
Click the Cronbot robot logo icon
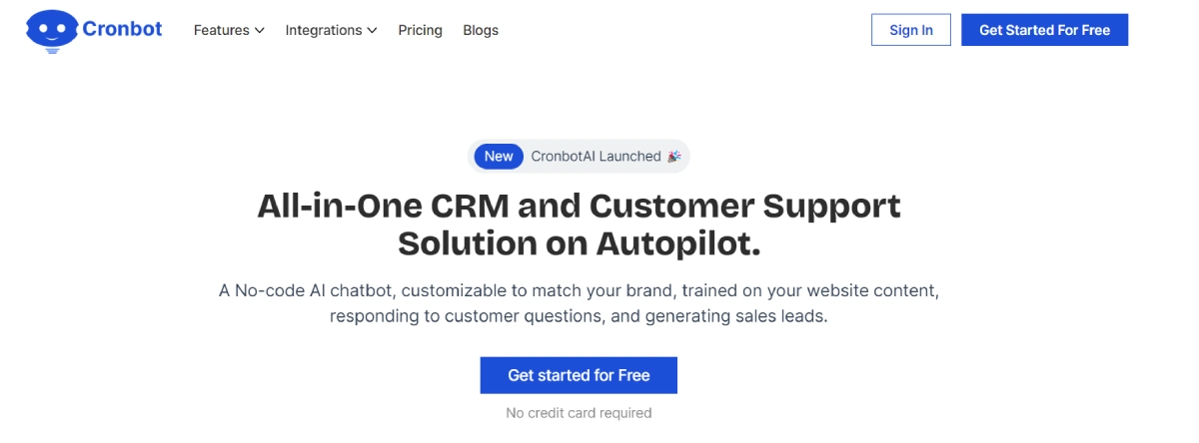[x=52, y=30]
